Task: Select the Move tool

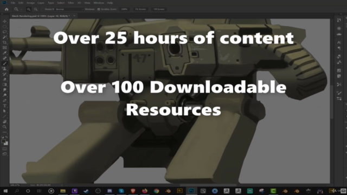Action: click(4, 21)
